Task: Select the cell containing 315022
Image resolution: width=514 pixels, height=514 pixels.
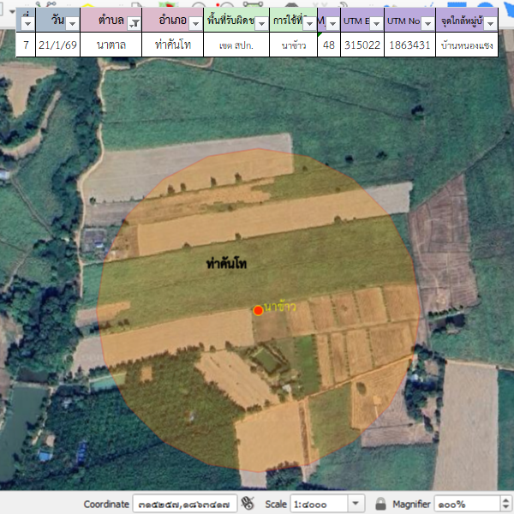Action: click(x=362, y=45)
